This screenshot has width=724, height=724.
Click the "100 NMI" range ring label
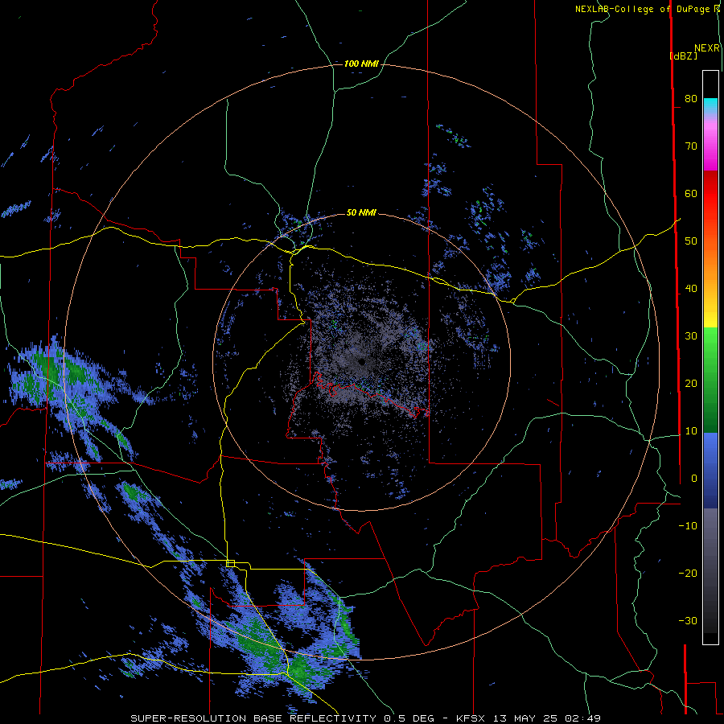361,64
